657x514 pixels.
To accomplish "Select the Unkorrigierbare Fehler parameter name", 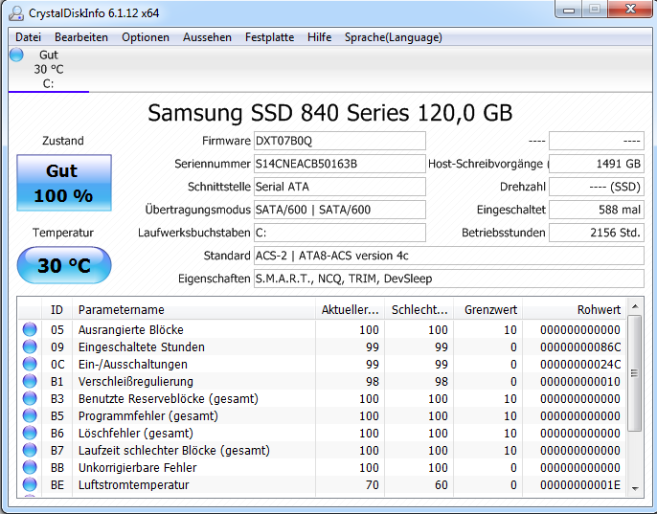I will point(138,467).
